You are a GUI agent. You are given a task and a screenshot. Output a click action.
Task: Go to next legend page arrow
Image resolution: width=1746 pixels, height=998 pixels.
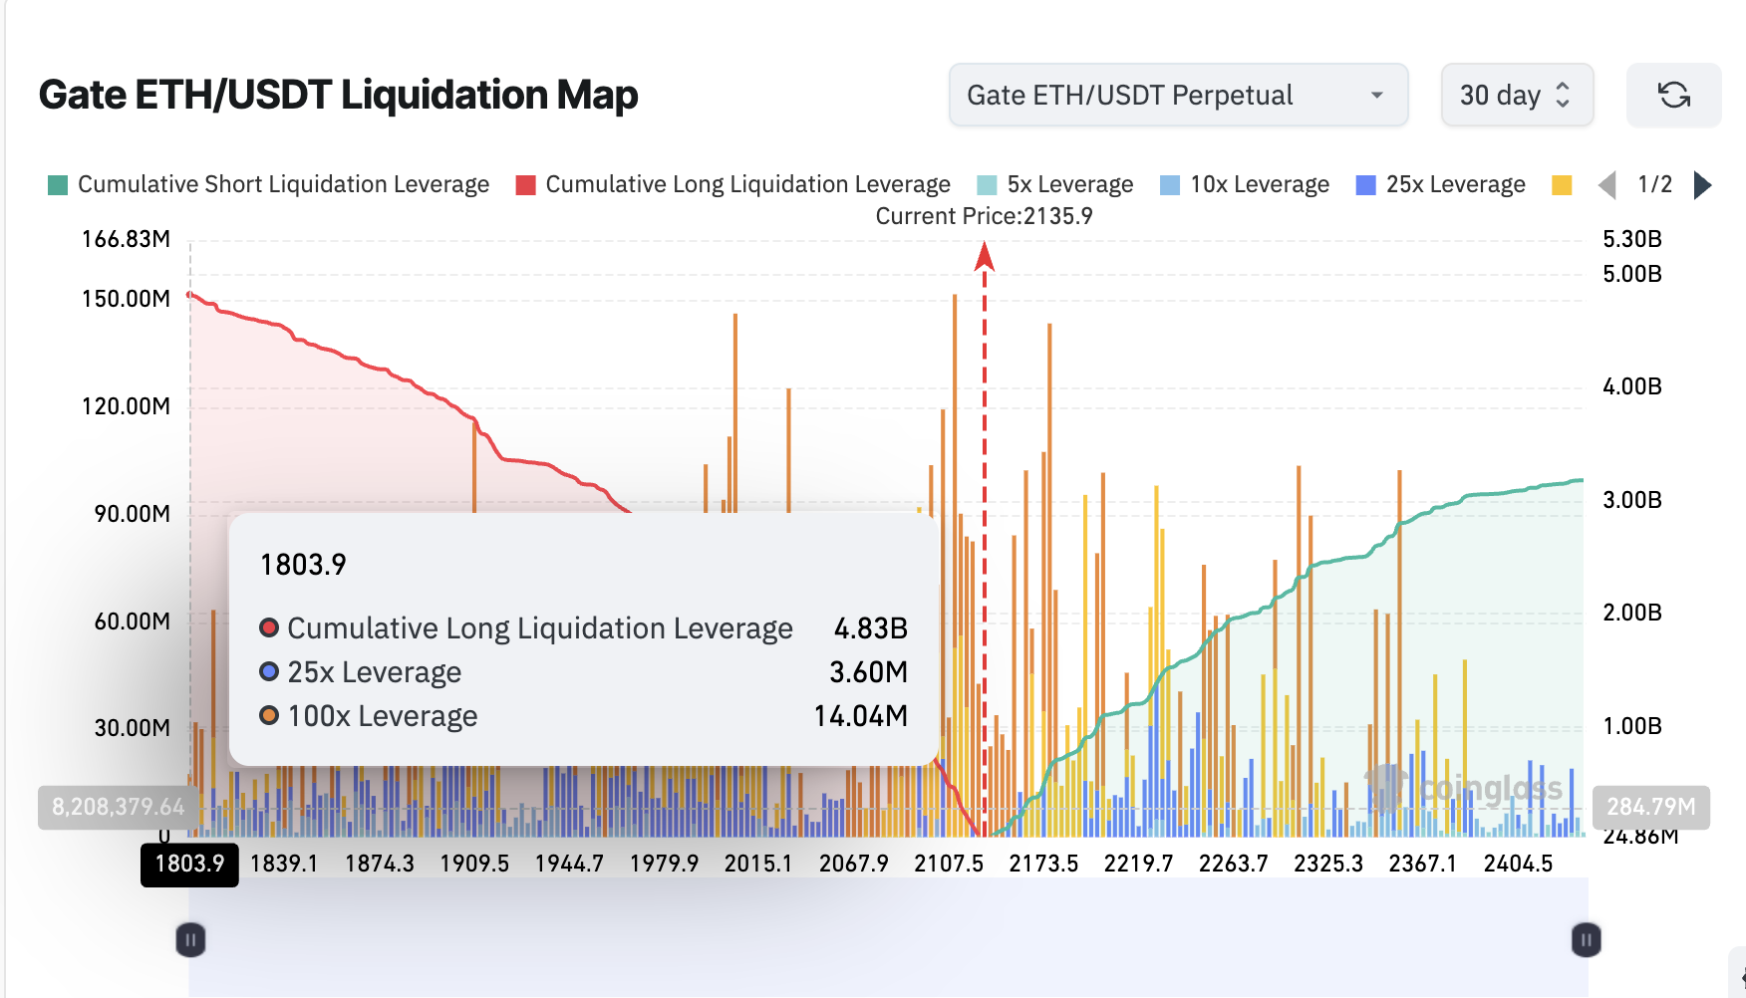[1703, 185]
